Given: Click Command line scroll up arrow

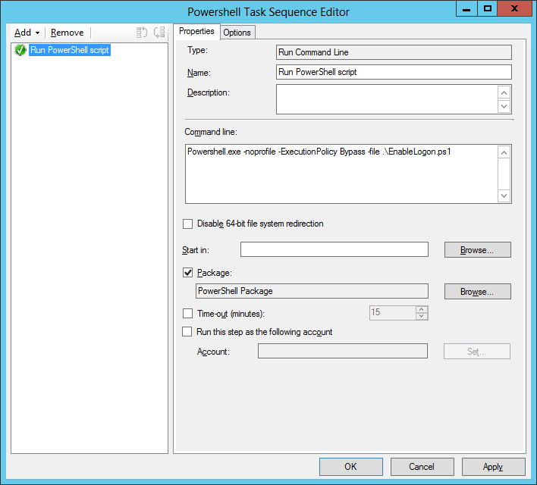Looking at the screenshot, I should pos(504,152).
